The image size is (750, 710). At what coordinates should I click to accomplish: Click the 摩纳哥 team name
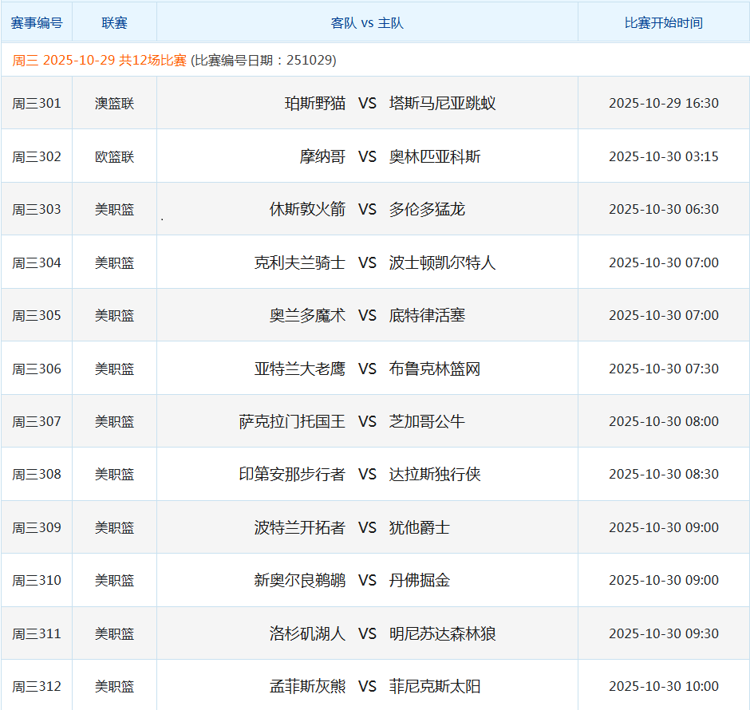coord(322,156)
